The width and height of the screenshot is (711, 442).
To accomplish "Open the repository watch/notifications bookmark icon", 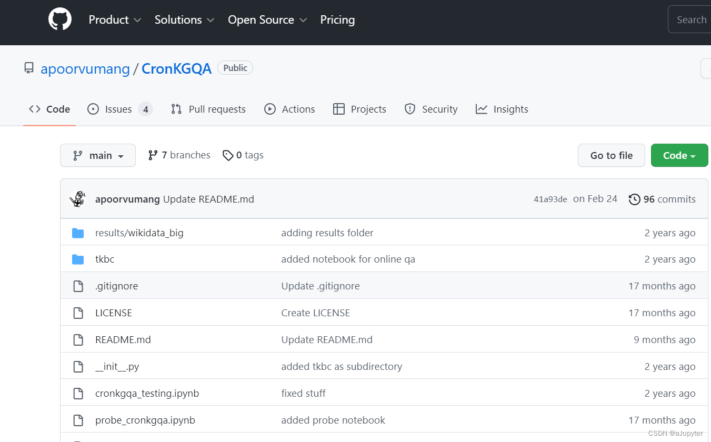I will click(x=29, y=67).
